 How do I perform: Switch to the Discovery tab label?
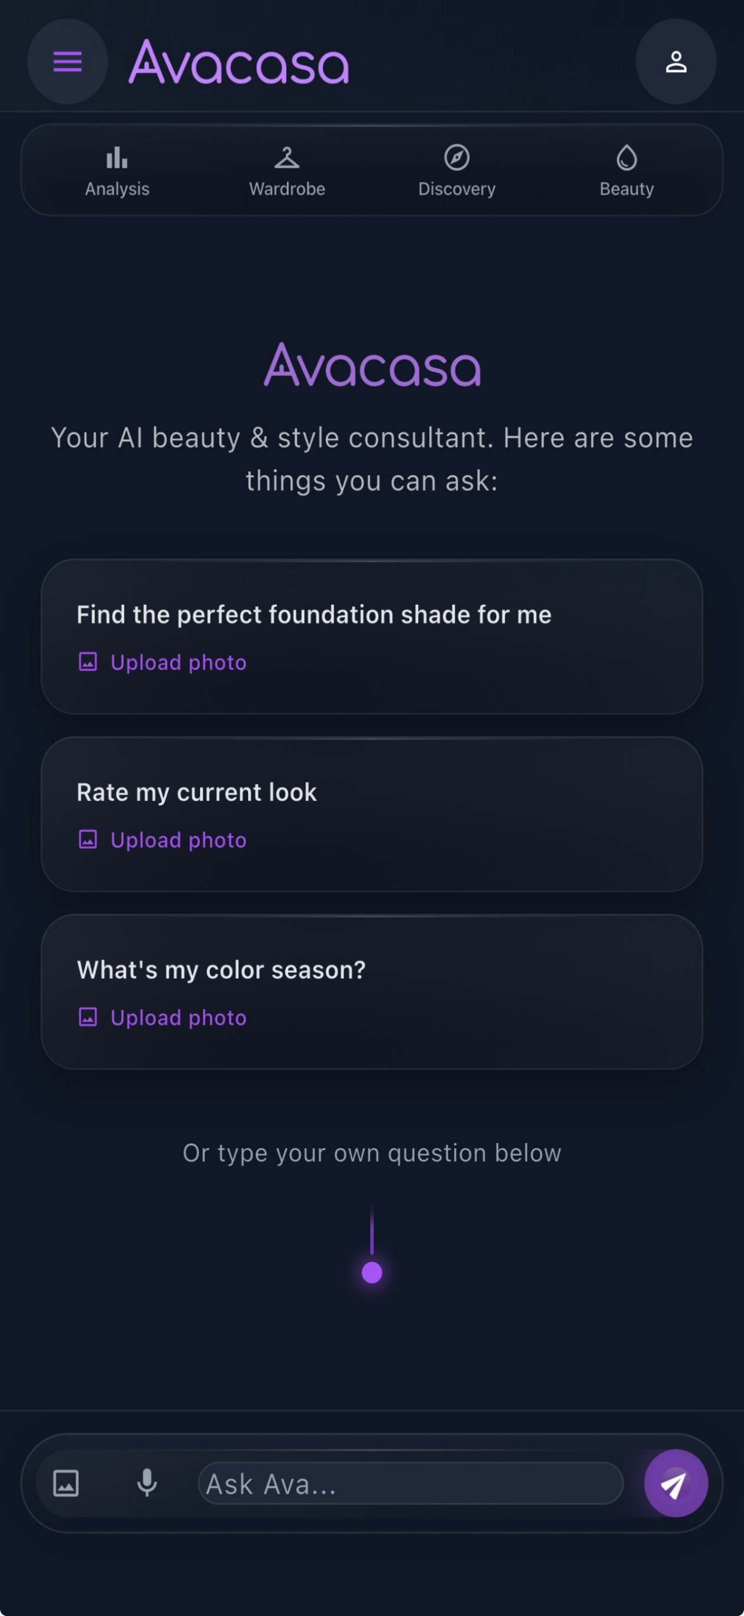tap(456, 189)
